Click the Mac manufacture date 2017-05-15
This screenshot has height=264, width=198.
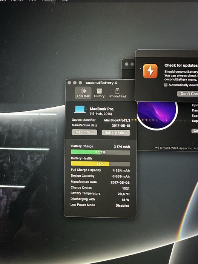[121, 126]
